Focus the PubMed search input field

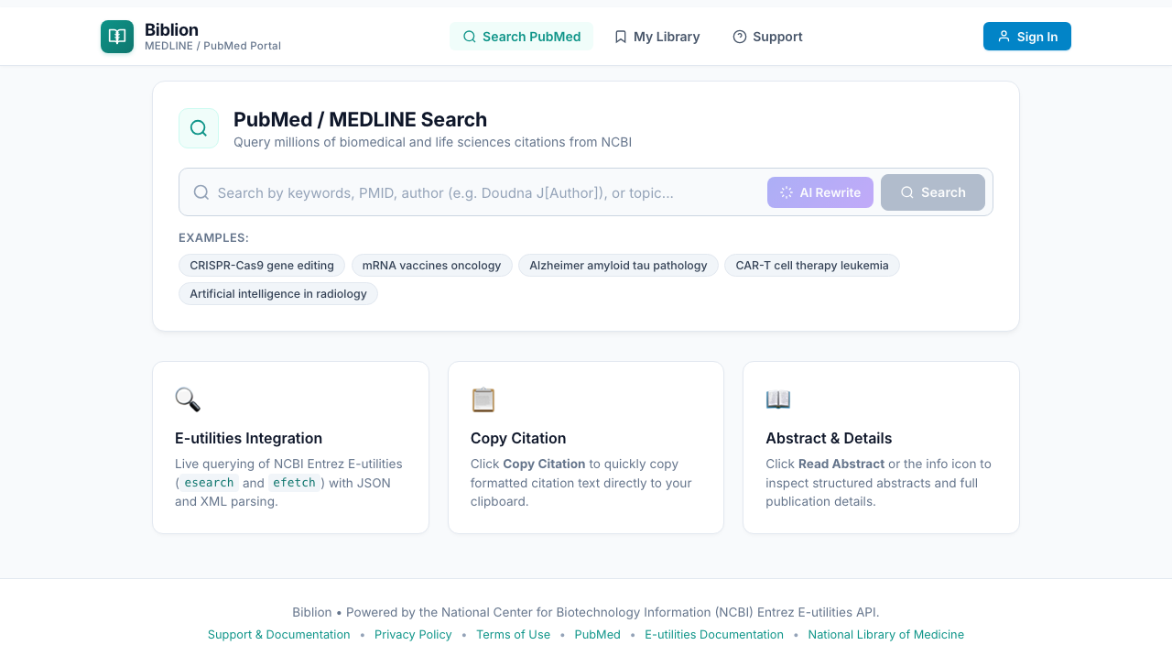tap(485, 192)
